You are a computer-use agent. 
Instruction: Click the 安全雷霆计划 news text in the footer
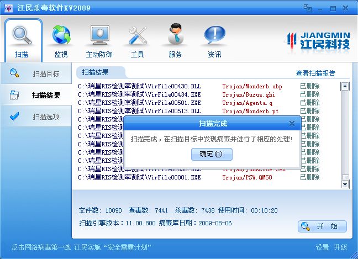(x=81, y=247)
